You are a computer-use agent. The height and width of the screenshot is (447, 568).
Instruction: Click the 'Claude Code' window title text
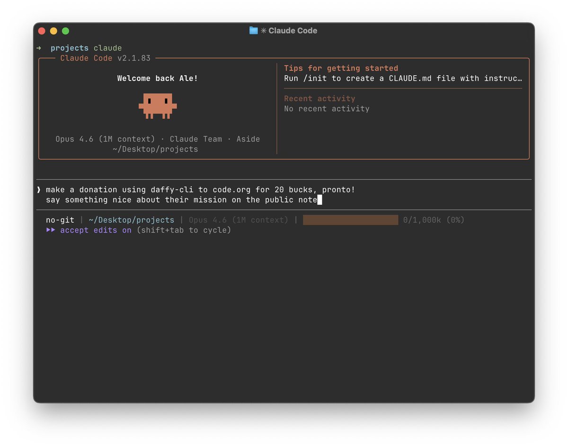click(x=293, y=31)
